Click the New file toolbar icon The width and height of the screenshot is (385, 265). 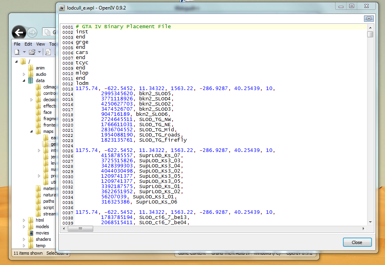[x=17, y=52]
